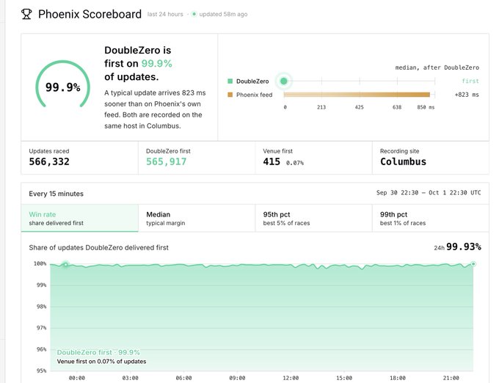Click the Updates raced value 566,332
This screenshot has width=499, height=383.
point(49,161)
